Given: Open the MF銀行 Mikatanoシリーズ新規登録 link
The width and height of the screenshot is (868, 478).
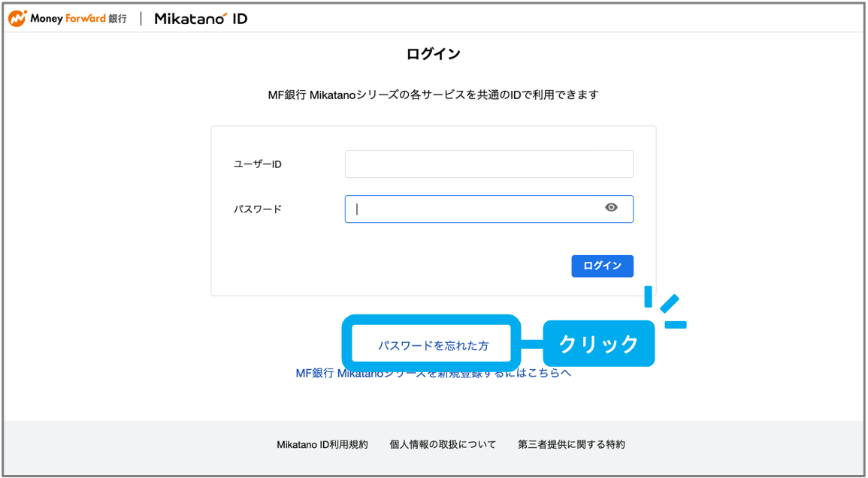Looking at the screenshot, I should pos(434,374).
